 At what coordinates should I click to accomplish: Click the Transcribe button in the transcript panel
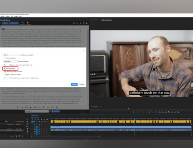click(14, 23)
